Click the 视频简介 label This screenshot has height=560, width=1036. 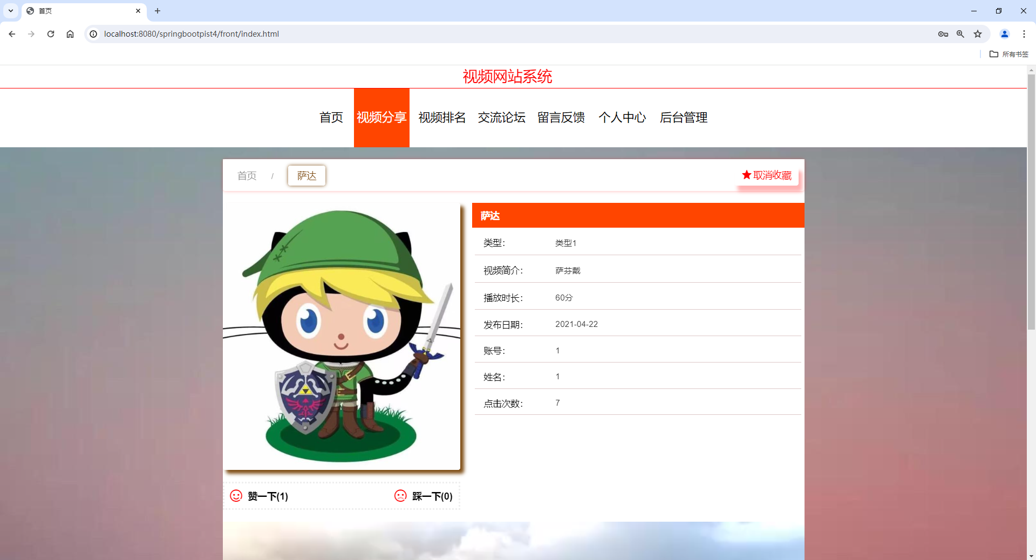click(503, 271)
